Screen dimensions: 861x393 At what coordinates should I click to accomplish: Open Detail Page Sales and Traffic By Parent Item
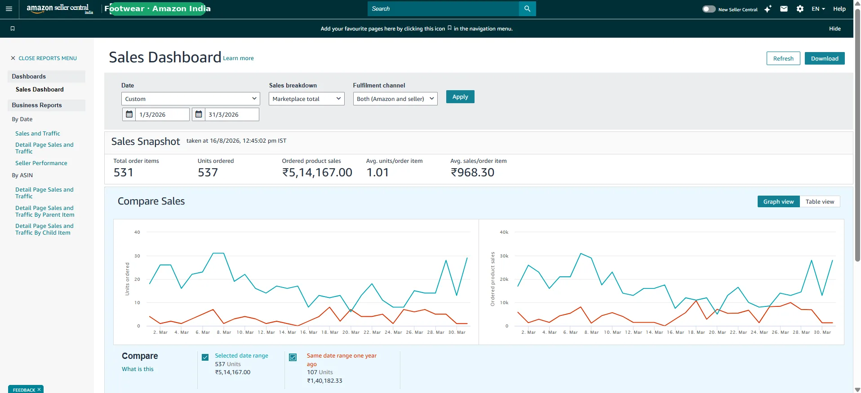(x=45, y=211)
